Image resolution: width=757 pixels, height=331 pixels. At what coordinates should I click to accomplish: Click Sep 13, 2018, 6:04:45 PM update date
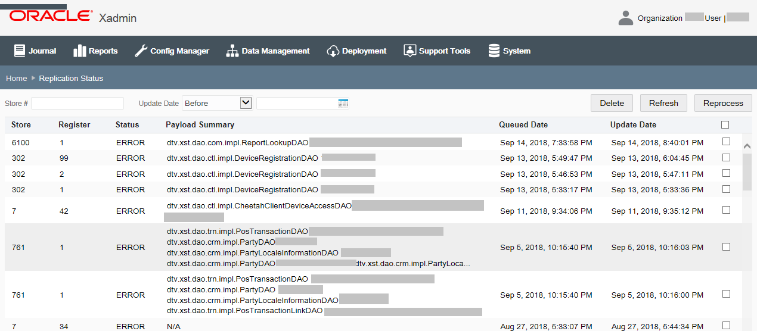click(x=657, y=158)
